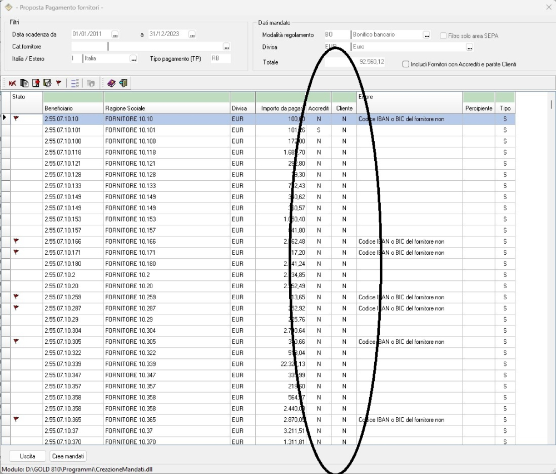Open the Data scadenza da date picker

[116, 35]
